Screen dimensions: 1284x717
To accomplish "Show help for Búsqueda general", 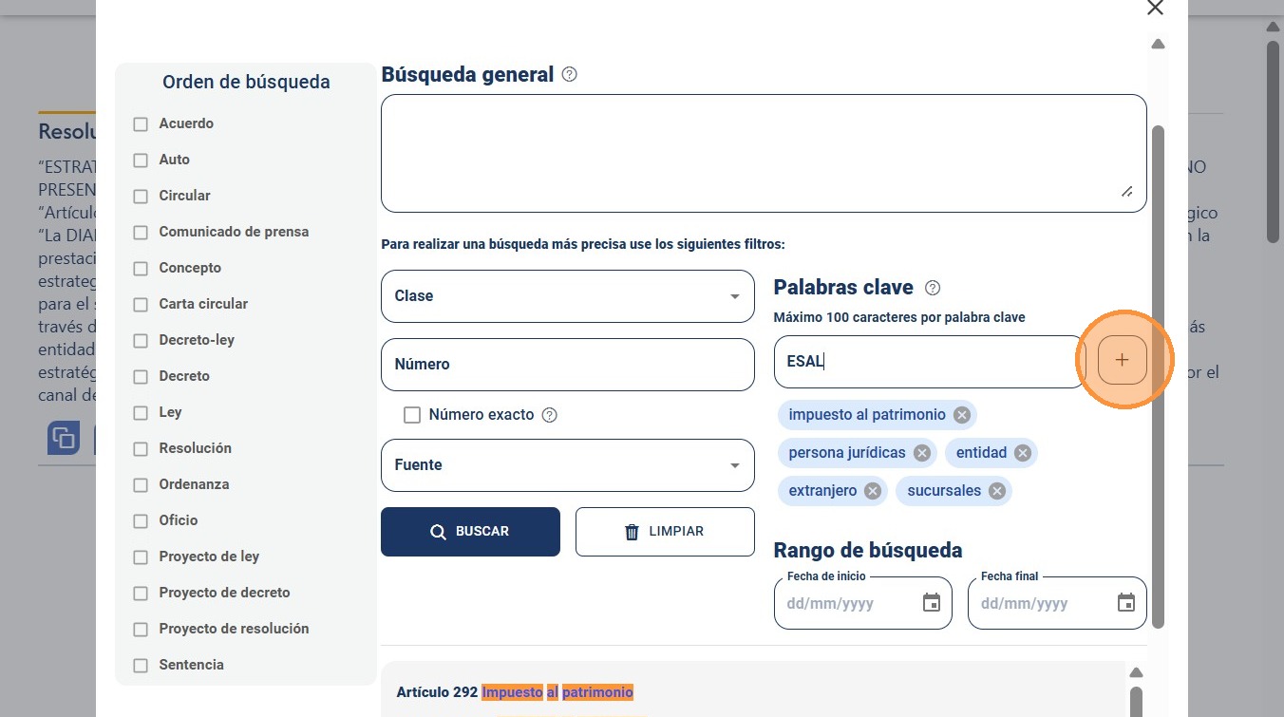I will click(x=570, y=74).
